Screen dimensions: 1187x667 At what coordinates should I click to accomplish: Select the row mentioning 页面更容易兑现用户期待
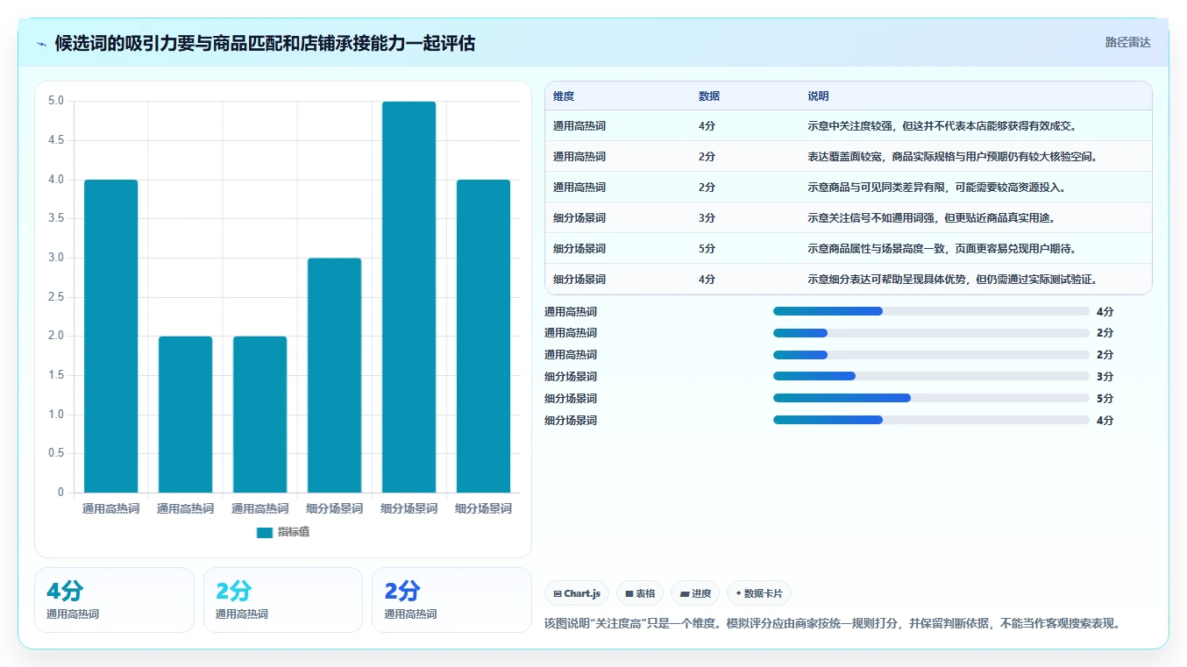click(x=848, y=248)
